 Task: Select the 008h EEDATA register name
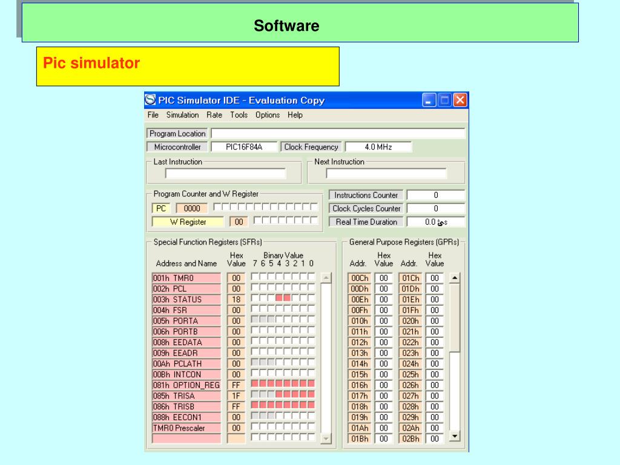click(186, 342)
